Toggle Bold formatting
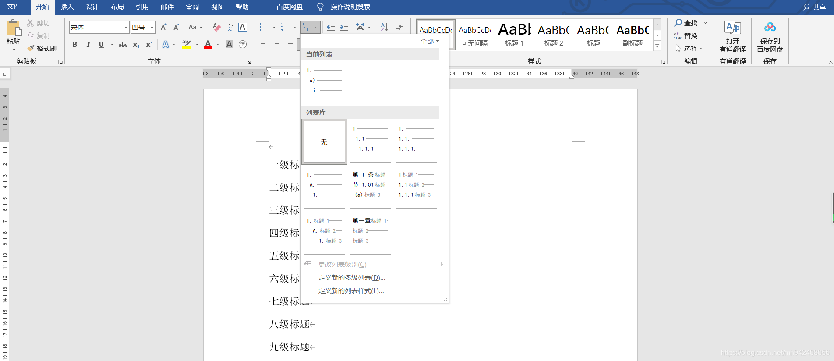The height and width of the screenshot is (361, 834). 75,44
